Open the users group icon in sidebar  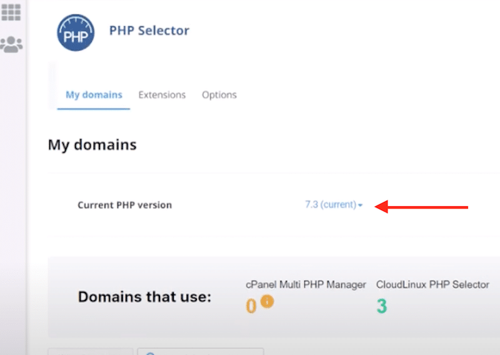11,44
